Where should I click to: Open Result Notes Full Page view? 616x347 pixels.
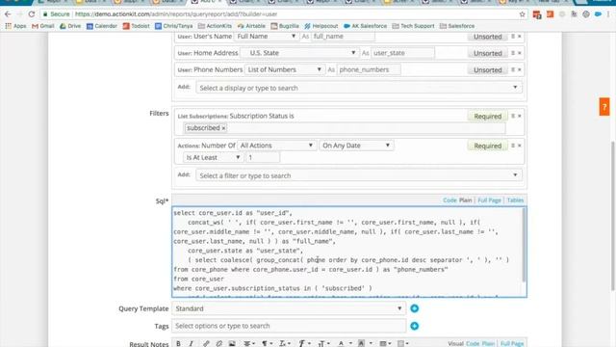(x=512, y=344)
